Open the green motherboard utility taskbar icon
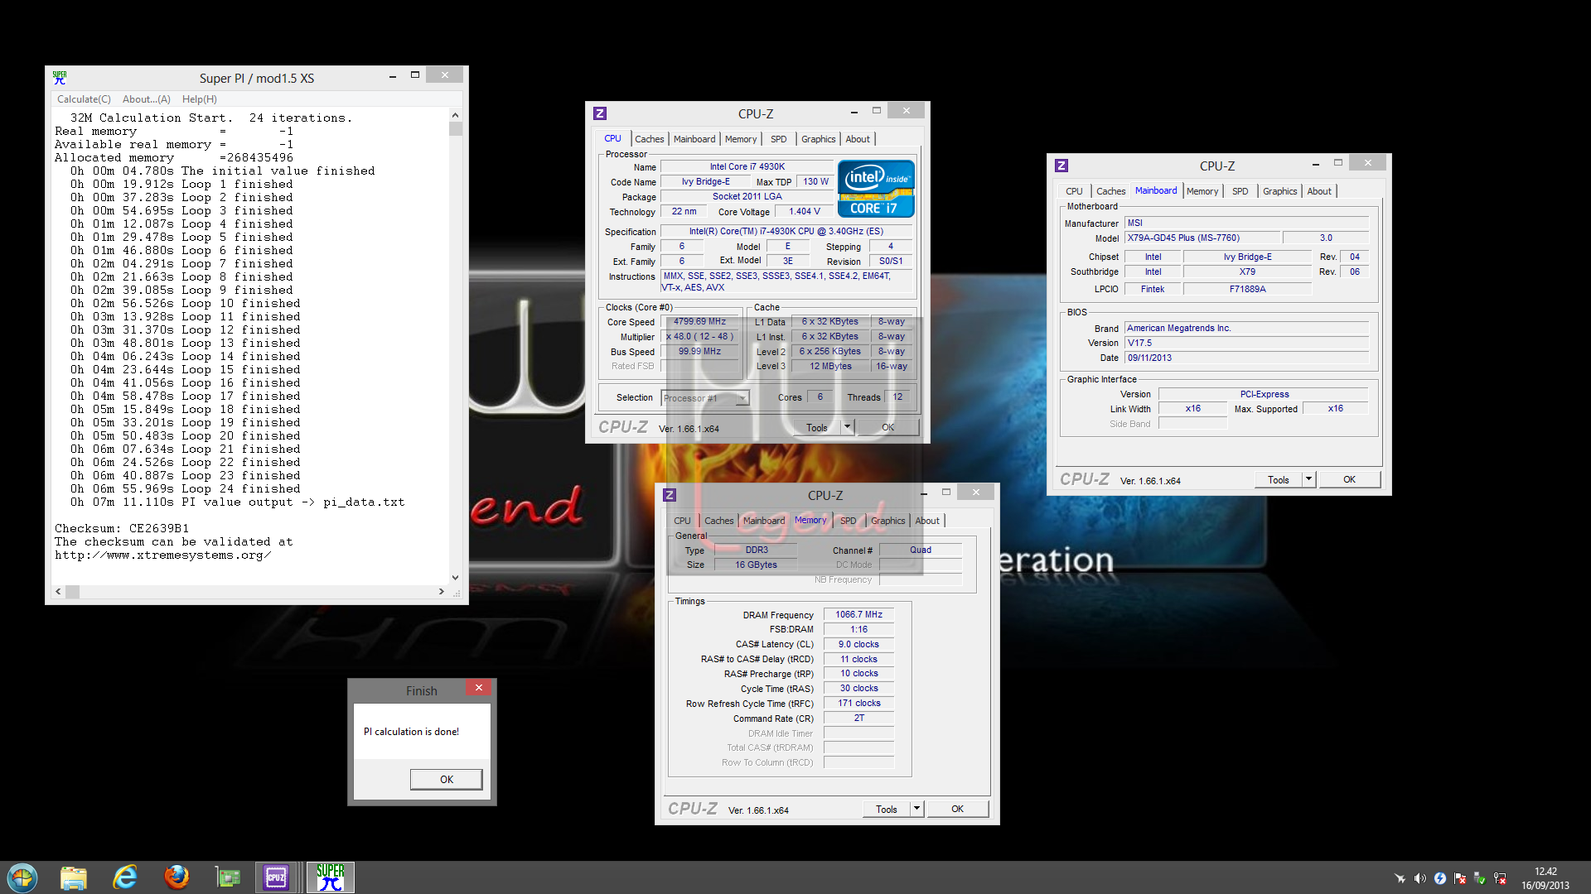The width and height of the screenshot is (1591, 894). click(x=227, y=877)
